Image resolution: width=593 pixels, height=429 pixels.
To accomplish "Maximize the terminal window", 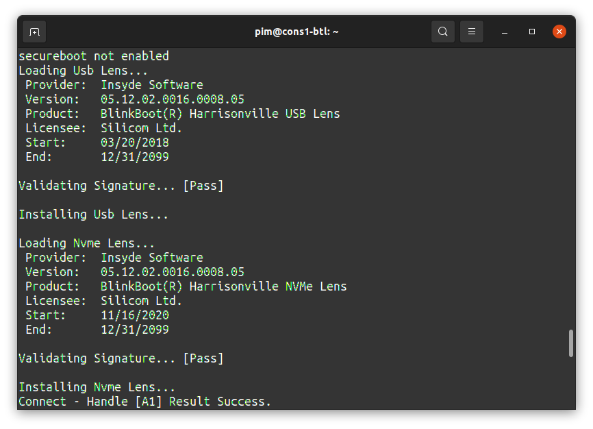I will [532, 32].
